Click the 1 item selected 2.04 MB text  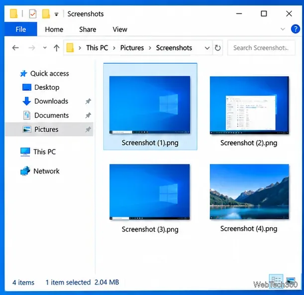point(82,283)
